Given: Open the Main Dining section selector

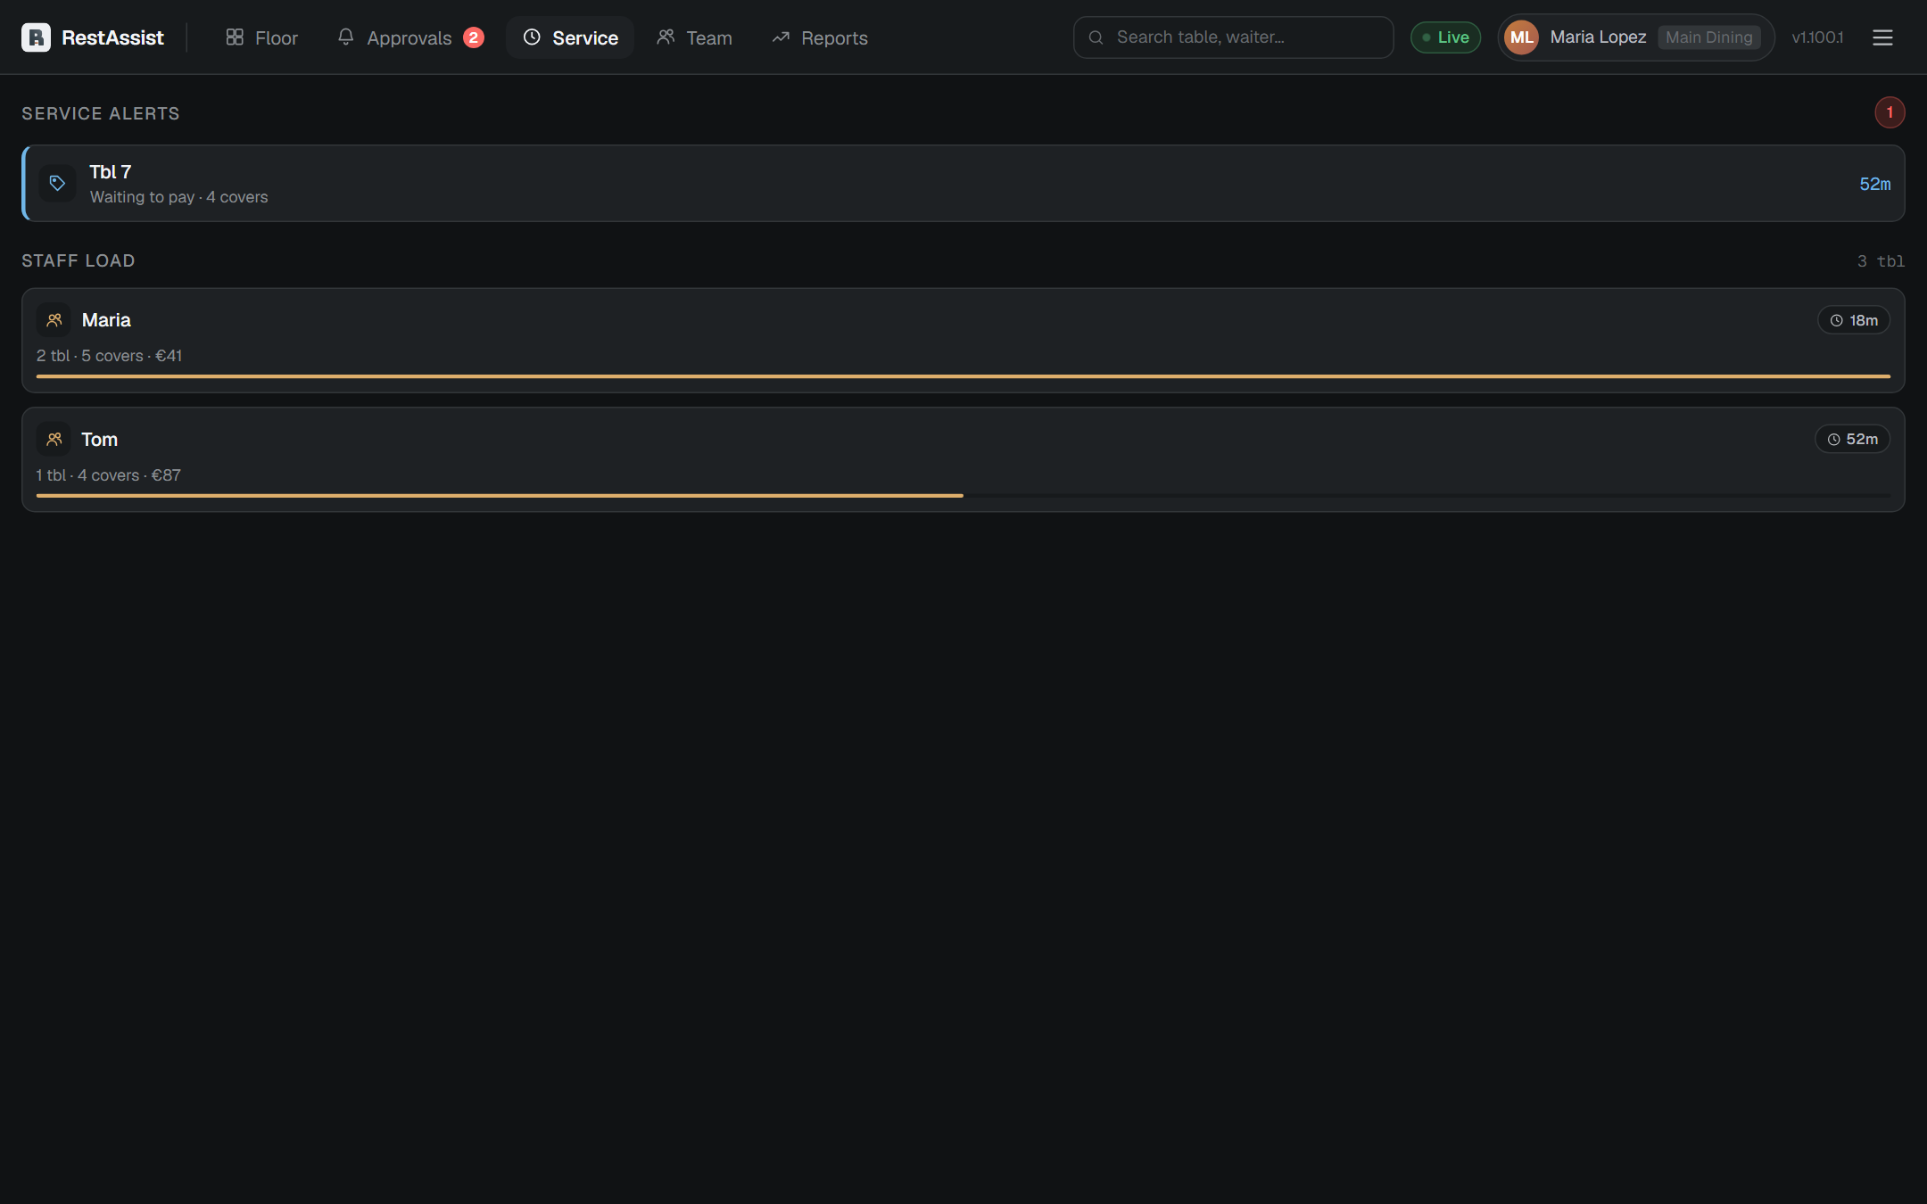Looking at the screenshot, I should 1708,37.
